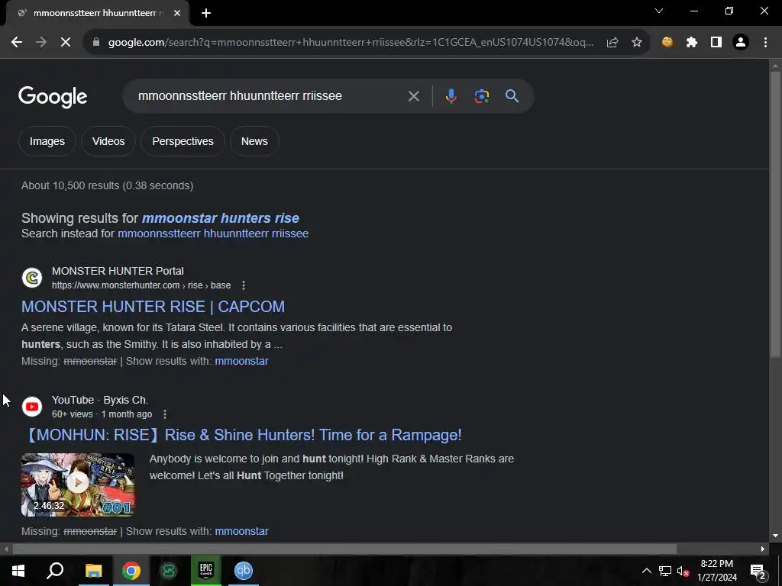
Task: Open the MONHUN: RISE Rise & Shine video link
Action: pos(242,436)
